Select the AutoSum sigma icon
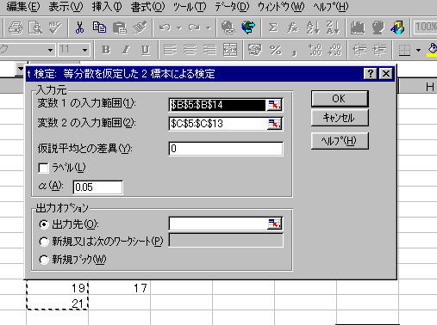 pyautogui.click(x=273, y=28)
